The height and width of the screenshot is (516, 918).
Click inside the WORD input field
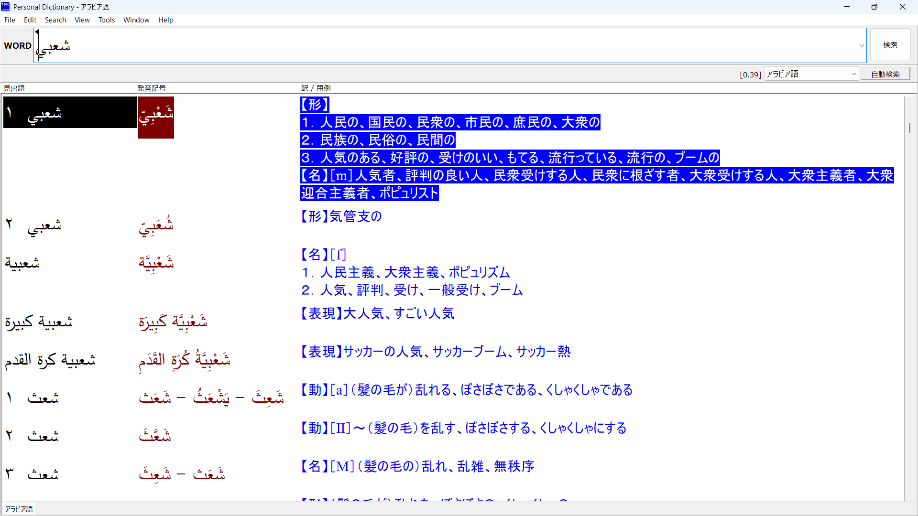tap(287, 44)
